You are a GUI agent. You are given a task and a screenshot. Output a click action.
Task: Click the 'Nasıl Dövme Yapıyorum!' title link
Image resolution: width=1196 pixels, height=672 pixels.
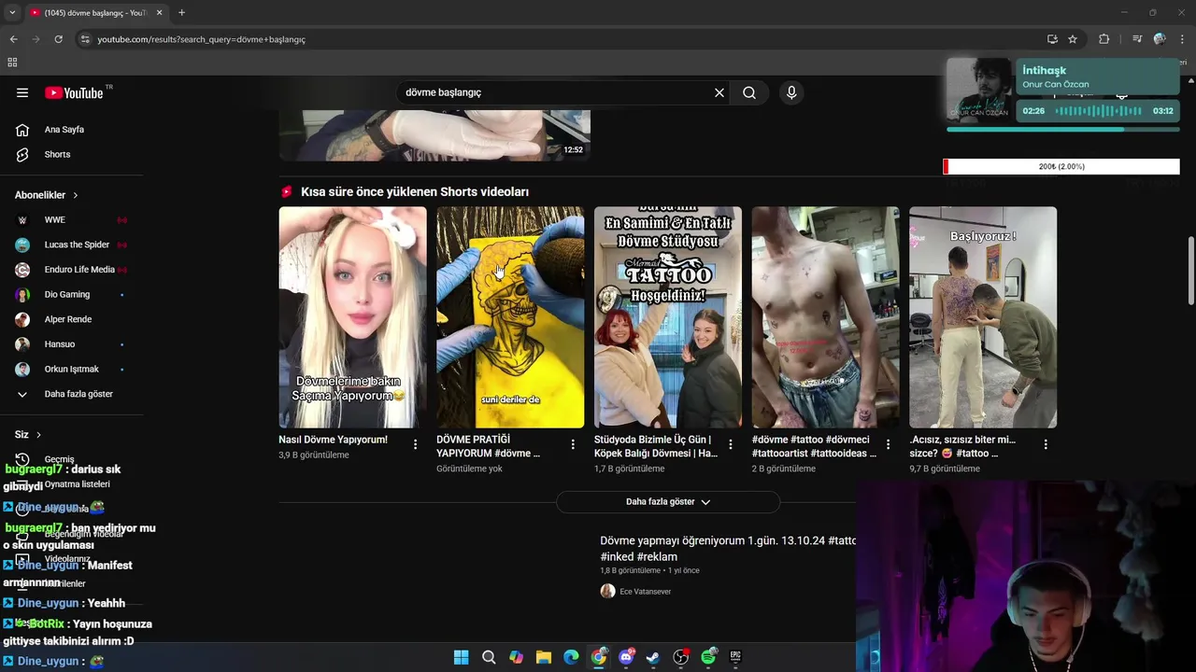pos(333,440)
